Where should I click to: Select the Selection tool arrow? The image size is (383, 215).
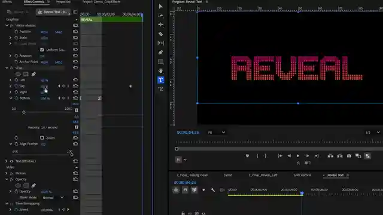[160, 7]
